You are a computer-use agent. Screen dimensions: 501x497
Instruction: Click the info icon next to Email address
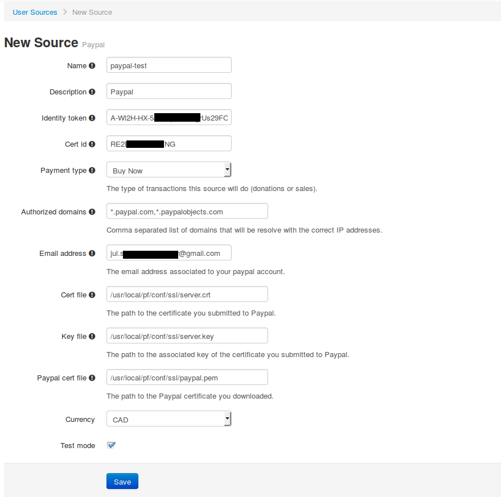(92, 253)
